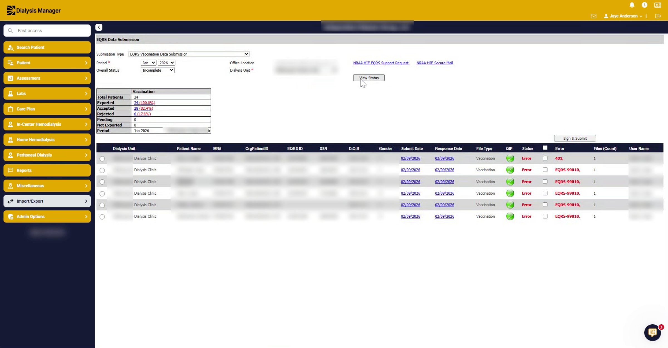Check the checkbox in the last table row

[545, 216]
